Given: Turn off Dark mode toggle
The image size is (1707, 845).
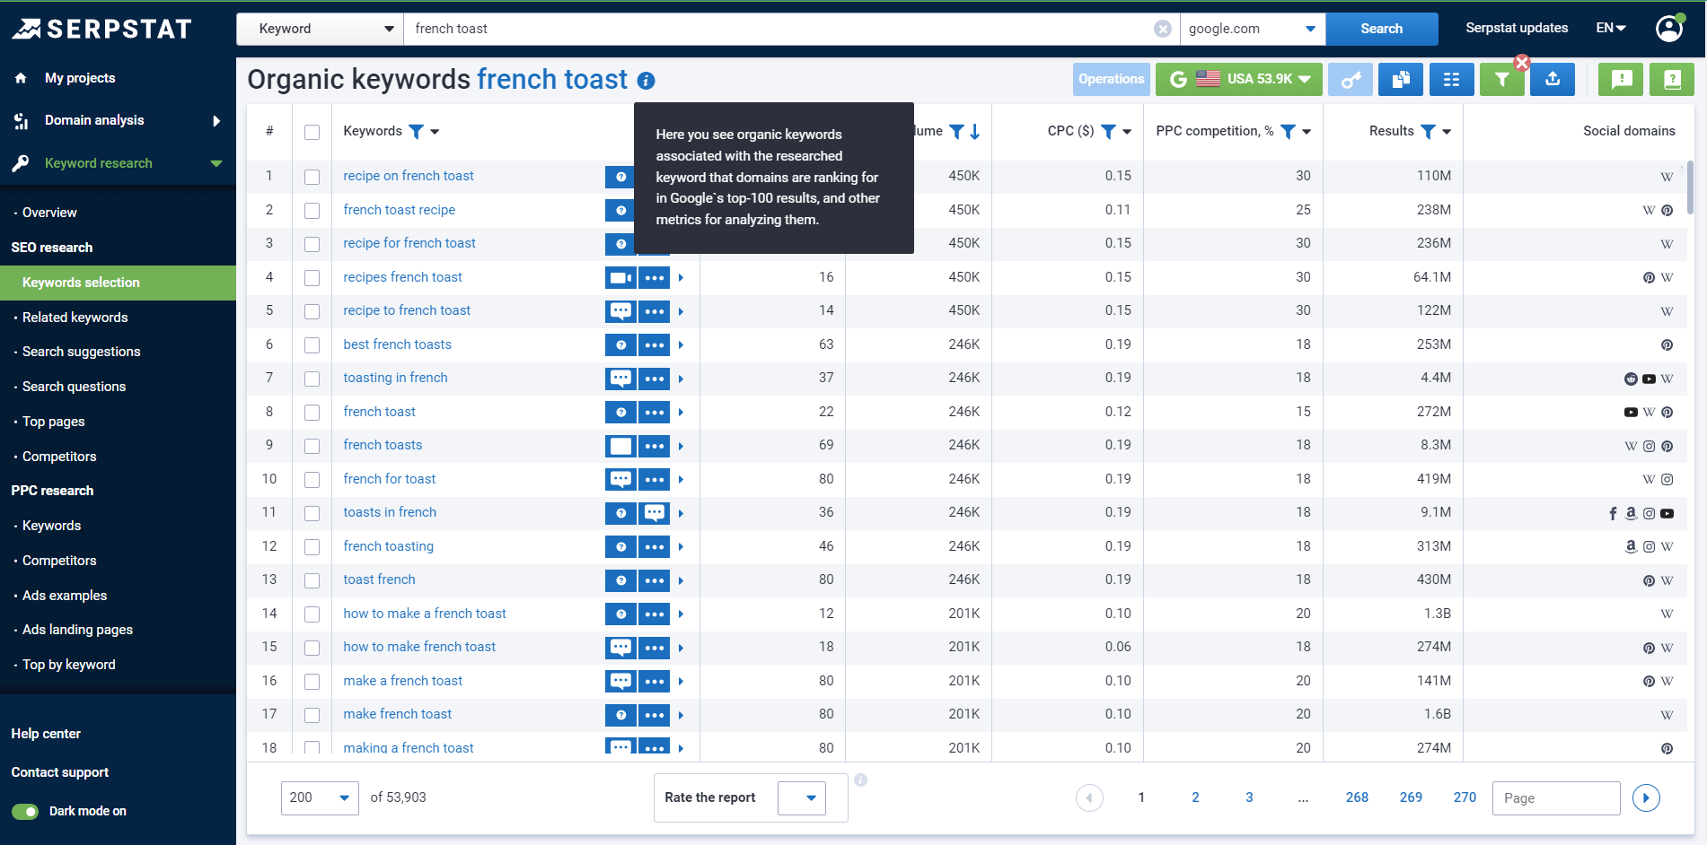Looking at the screenshot, I should 25,811.
